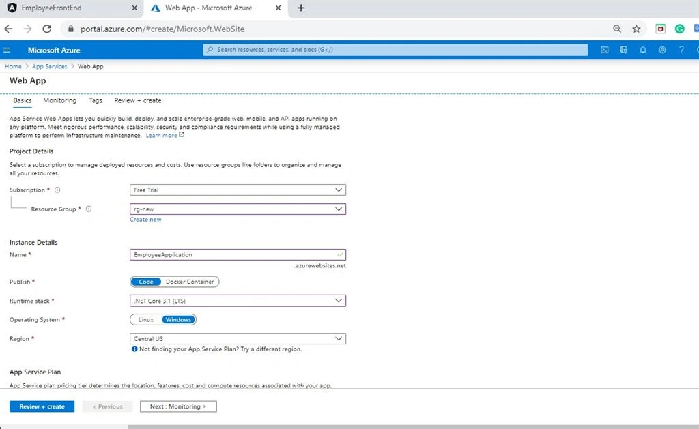699x429 pixels.
Task: Click 'Instance Details' section heading
Action: tap(33, 242)
